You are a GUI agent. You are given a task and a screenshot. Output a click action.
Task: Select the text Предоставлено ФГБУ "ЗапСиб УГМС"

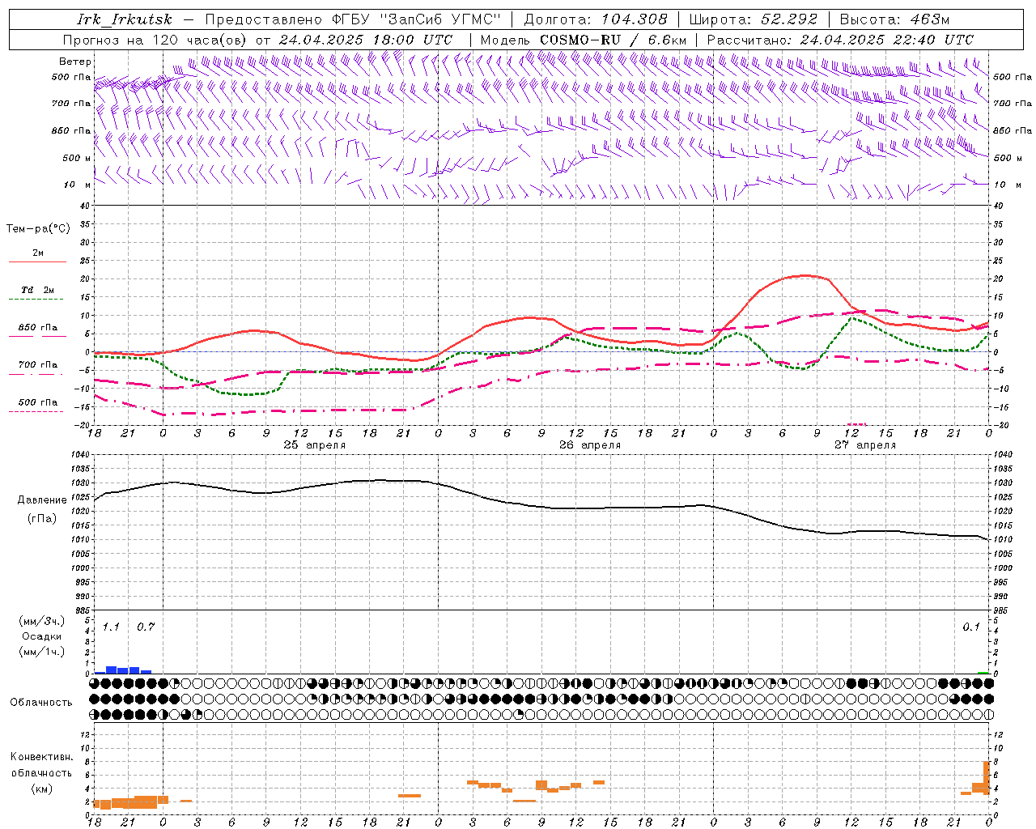click(354, 19)
